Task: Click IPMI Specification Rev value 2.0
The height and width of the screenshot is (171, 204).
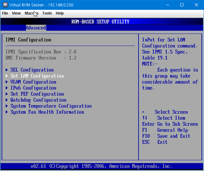Action: (73, 52)
